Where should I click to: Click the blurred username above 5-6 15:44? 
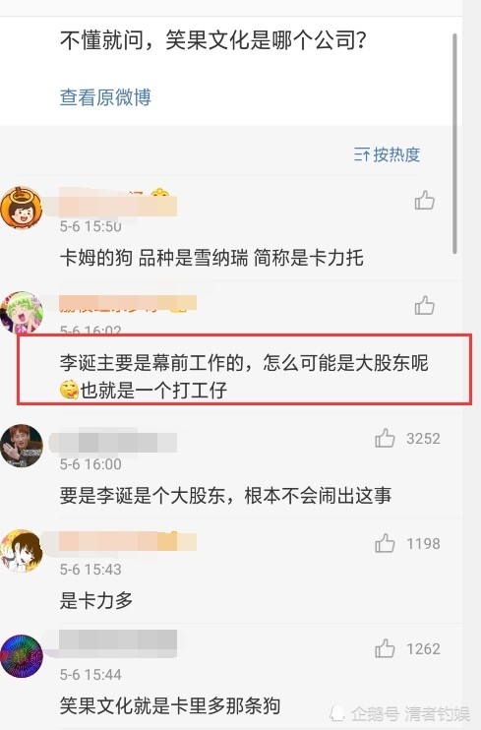tap(118, 642)
